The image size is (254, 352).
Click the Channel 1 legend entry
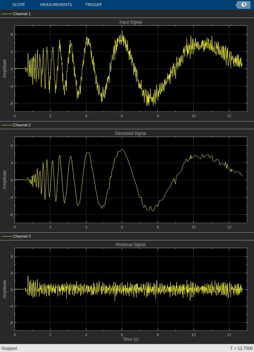click(x=16, y=14)
